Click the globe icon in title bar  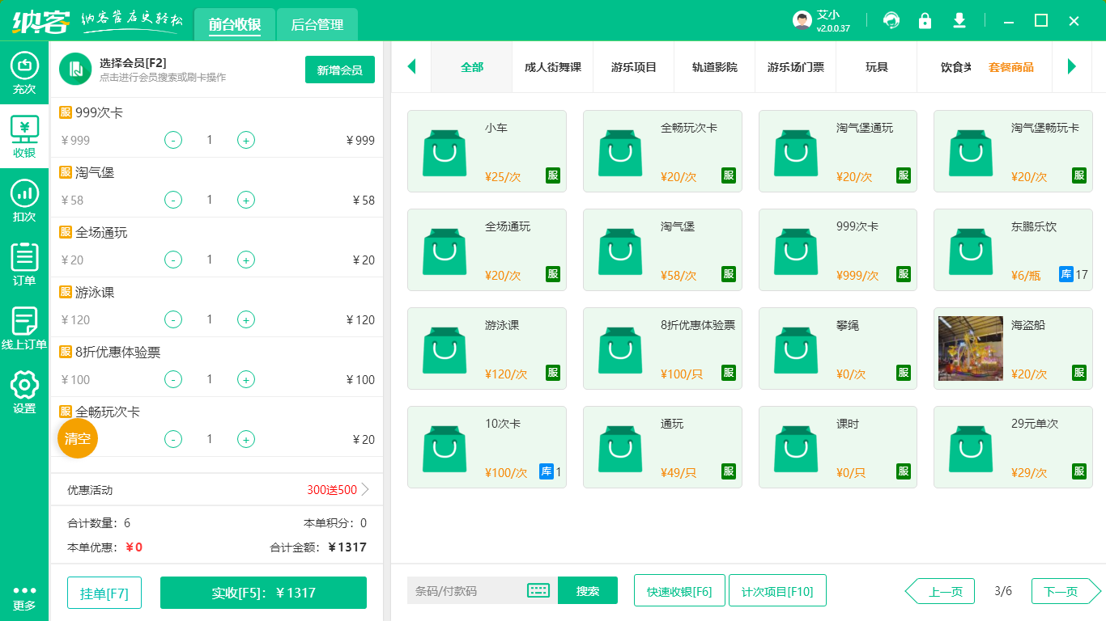pyautogui.click(x=891, y=19)
